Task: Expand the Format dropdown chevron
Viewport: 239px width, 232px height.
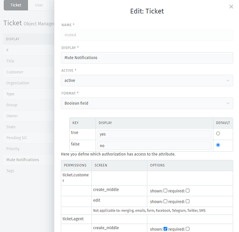Action: coord(228,103)
